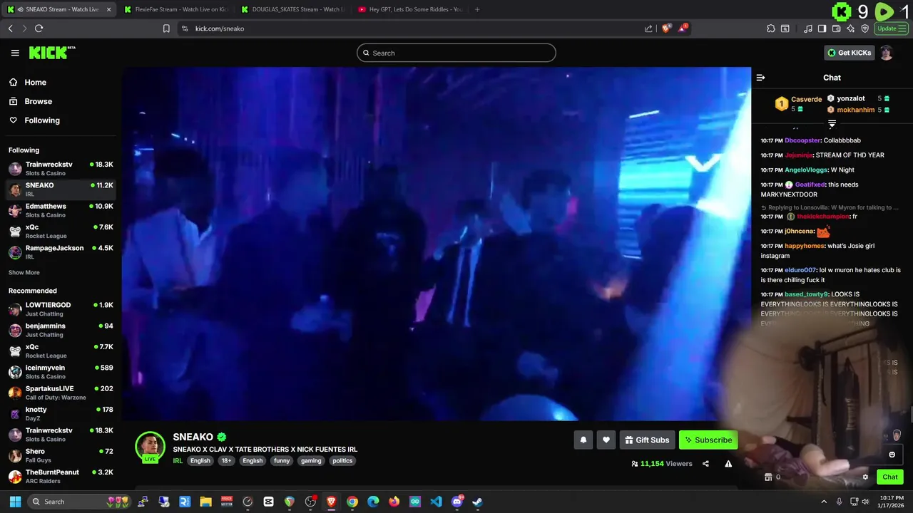The height and width of the screenshot is (513, 913).
Task: Click the Gift Subs button
Action: pyautogui.click(x=647, y=440)
